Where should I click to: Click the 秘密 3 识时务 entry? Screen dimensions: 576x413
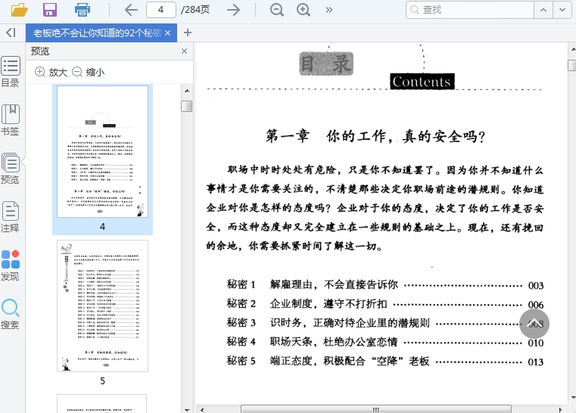[385, 323]
